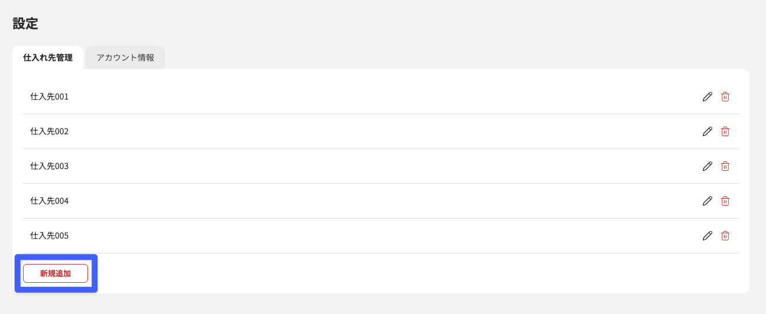Screen dimensions: 766x314
Task: Trash the 仕入先005 supplier row
Action: (x=725, y=236)
